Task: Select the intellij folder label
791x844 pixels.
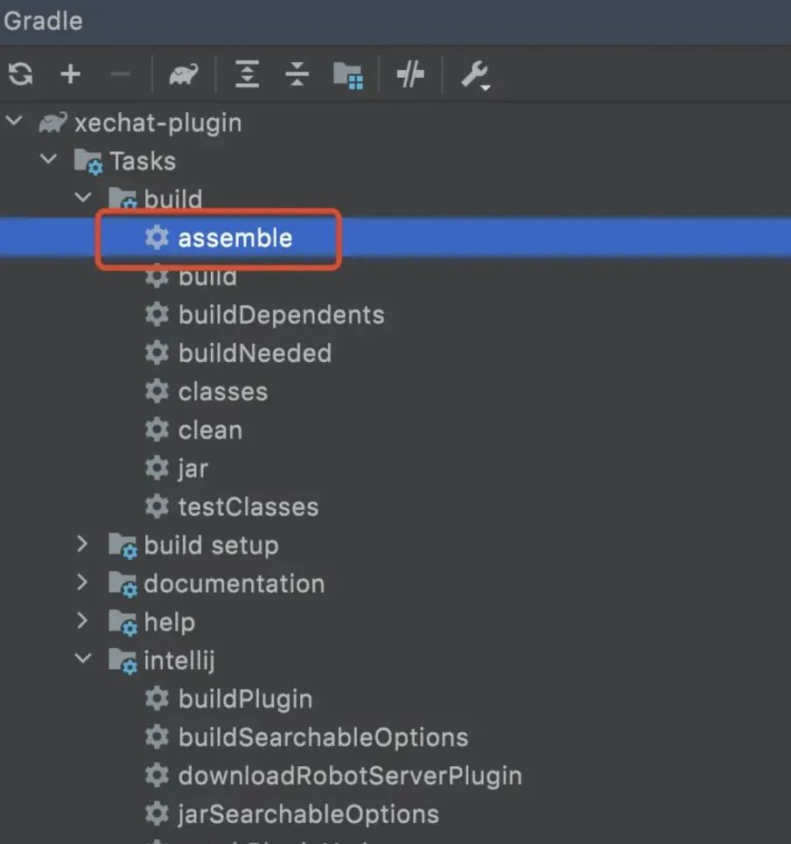Action: point(179,660)
